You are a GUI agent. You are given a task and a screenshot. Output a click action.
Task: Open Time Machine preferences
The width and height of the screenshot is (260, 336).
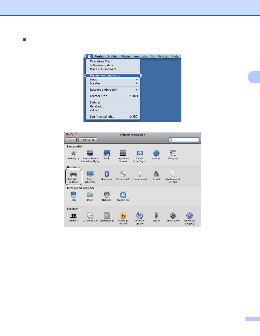click(173, 217)
